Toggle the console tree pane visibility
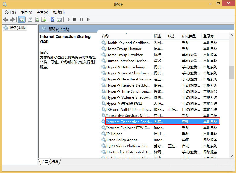This screenshot has width=236, height=173. (21, 19)
